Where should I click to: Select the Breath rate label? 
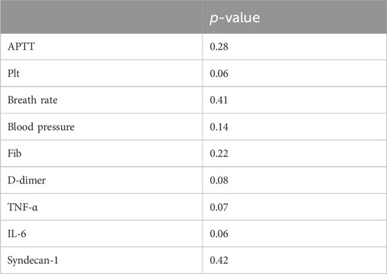33,100
